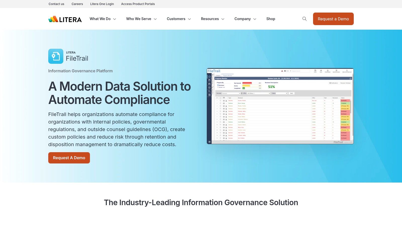The image size is (402, 226).
Task: Open the Contact us link
Action: (x=56, y=4)
